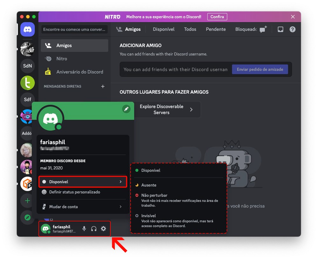Click the Help question mark icon
This screenshot has width=318, height=259.
pyautogui.click(x=293, y=29)
